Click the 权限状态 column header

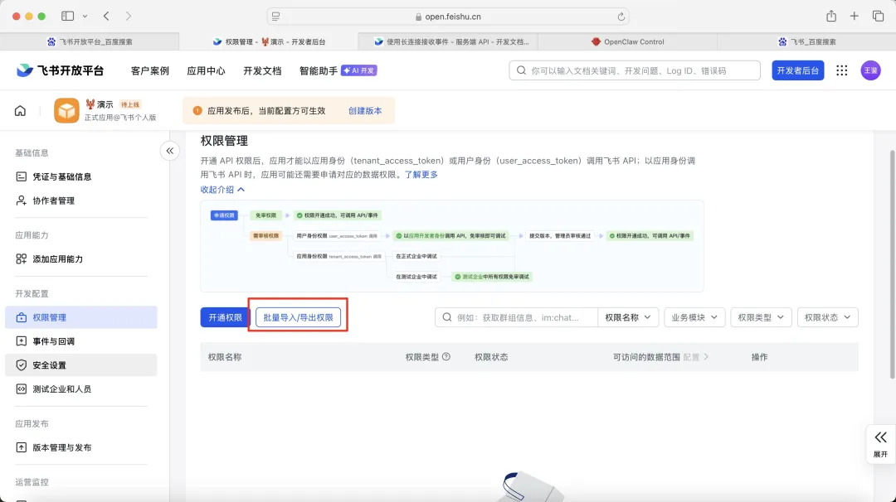click(x=491, y=357)
